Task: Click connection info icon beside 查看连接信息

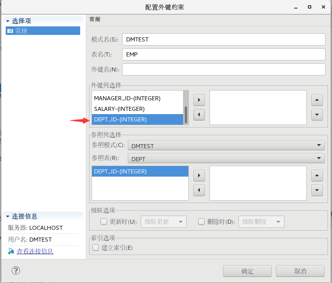Action: [x=11, y=251]
